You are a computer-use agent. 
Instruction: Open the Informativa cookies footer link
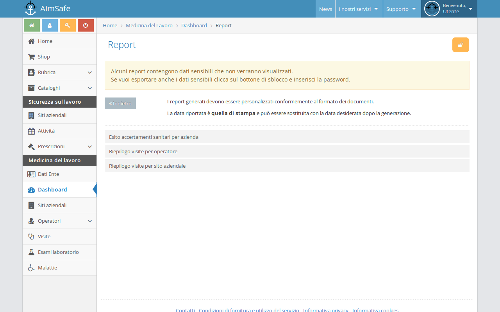375,310
